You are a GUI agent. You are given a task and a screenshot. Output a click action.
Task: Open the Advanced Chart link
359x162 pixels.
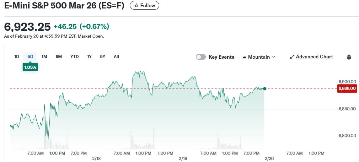click(x=311, y=57)
